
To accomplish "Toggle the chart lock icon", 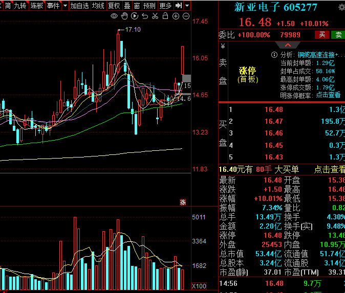I will tap(165, 16).
